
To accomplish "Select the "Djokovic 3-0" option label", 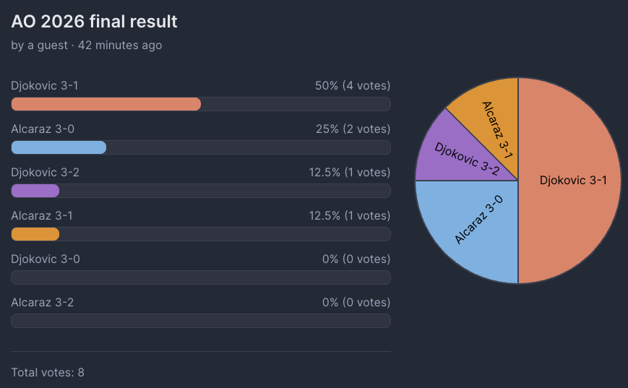I will [x=46, y=259].
